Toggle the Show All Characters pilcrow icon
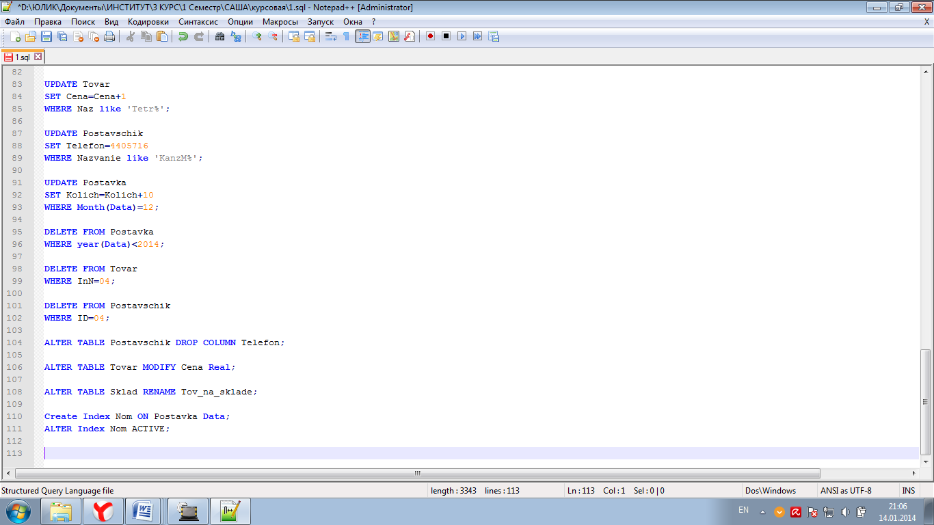The width and height of the screenshot is (934, 525). point(346,36)
